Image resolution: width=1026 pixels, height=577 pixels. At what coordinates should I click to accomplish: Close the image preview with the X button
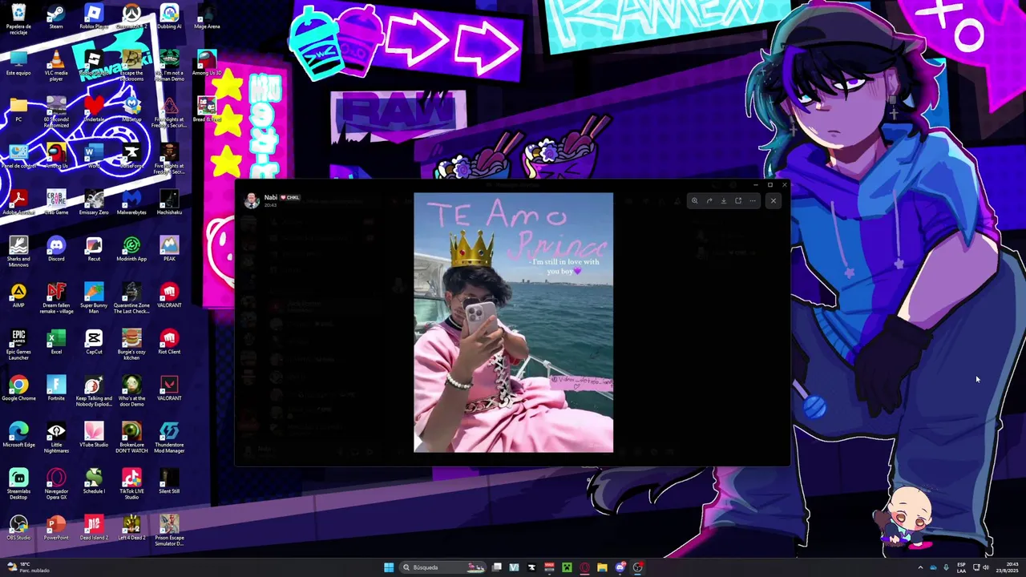click(x=774, y=201)
